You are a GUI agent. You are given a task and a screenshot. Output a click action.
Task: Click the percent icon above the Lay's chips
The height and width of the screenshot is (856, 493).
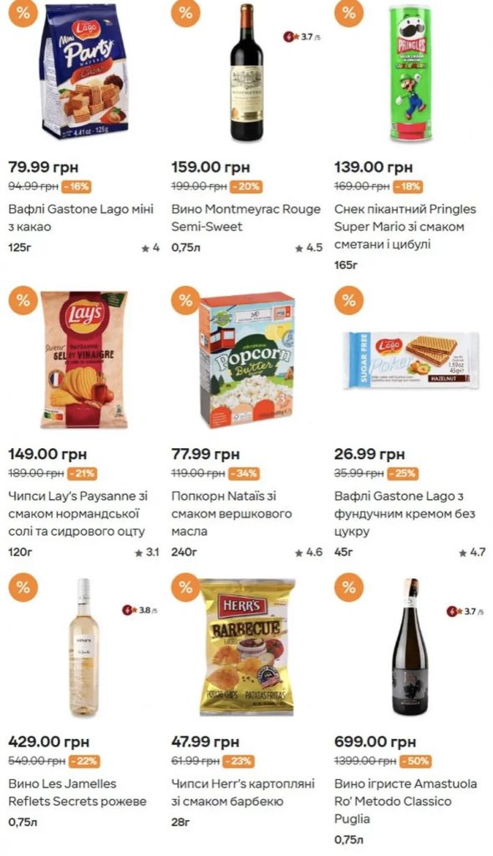point(23,299)
